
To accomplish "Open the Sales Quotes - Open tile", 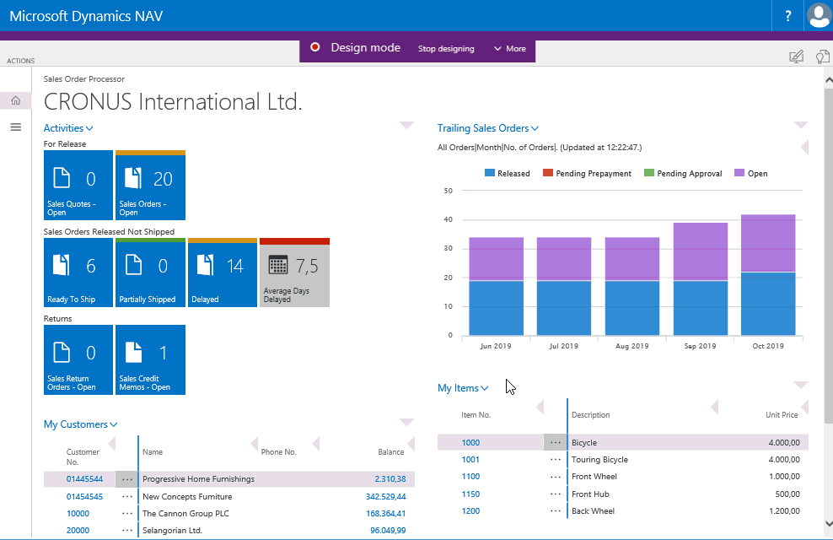I will click(x=78, y=186).
